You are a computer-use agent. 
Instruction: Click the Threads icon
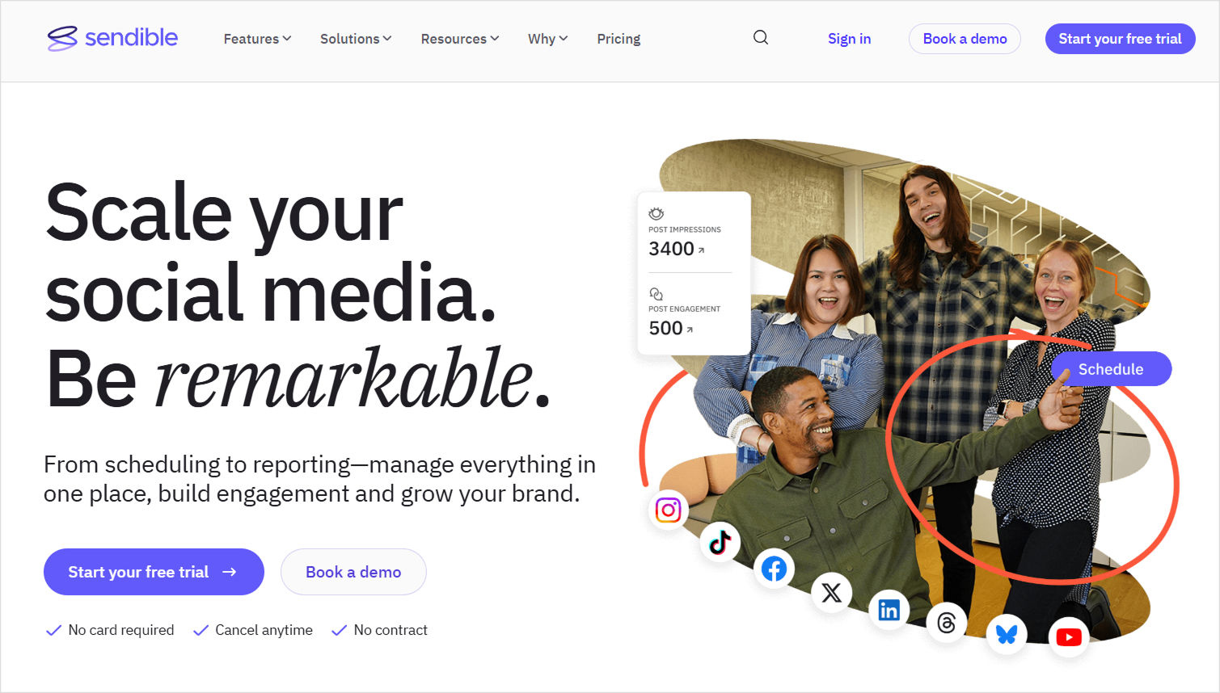pyautogui.click(x=947, y=623)
